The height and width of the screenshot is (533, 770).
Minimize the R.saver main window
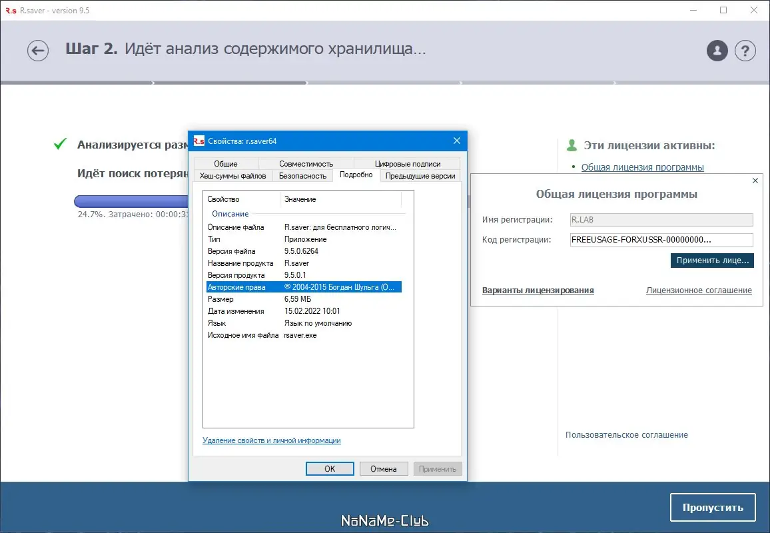tap(693, 10)
